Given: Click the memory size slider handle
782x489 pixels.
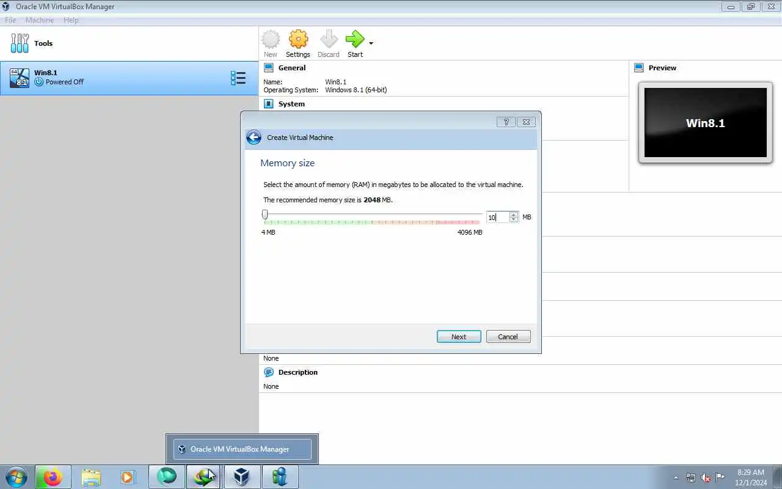Looking at the screenshot, I should tap(265, 215).
